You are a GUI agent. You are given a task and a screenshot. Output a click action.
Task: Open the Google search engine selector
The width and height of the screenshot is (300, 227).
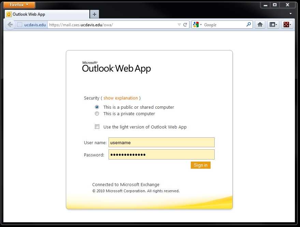tap(197, 25)
